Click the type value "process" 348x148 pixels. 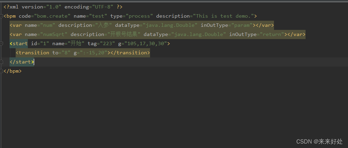coord(140,16)
